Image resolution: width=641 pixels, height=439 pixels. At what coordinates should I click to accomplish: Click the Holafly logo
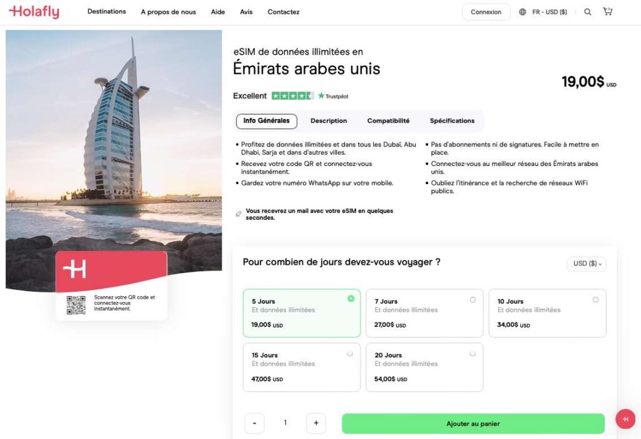click(34, 11)
